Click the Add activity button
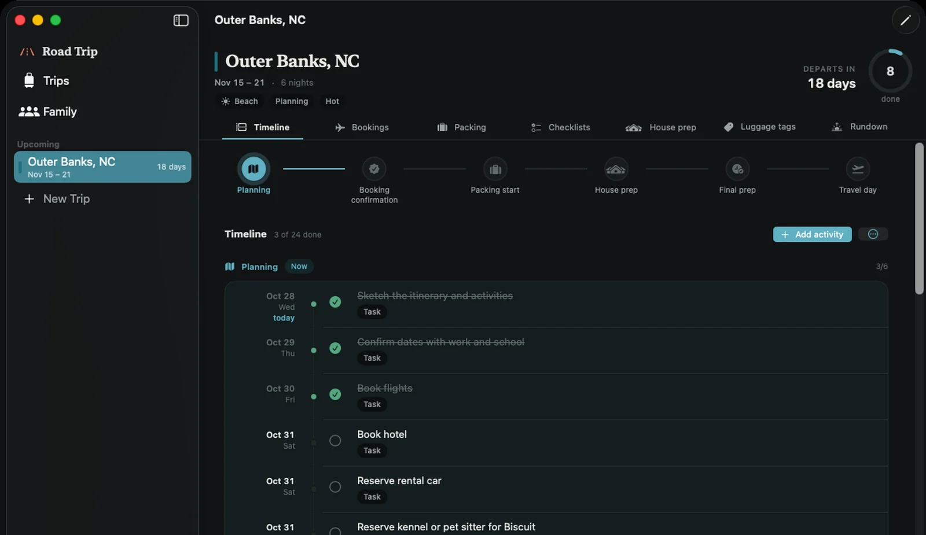 pyautogui.click(x=812, y=234)
